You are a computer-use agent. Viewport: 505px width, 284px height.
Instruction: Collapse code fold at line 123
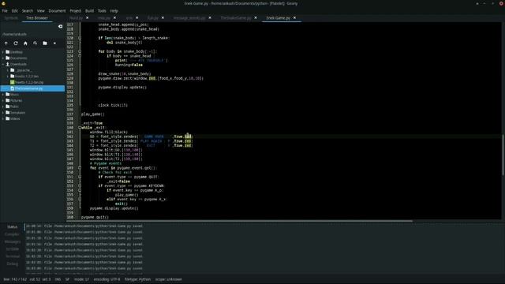pyautogui.click(x=80, y=51)
